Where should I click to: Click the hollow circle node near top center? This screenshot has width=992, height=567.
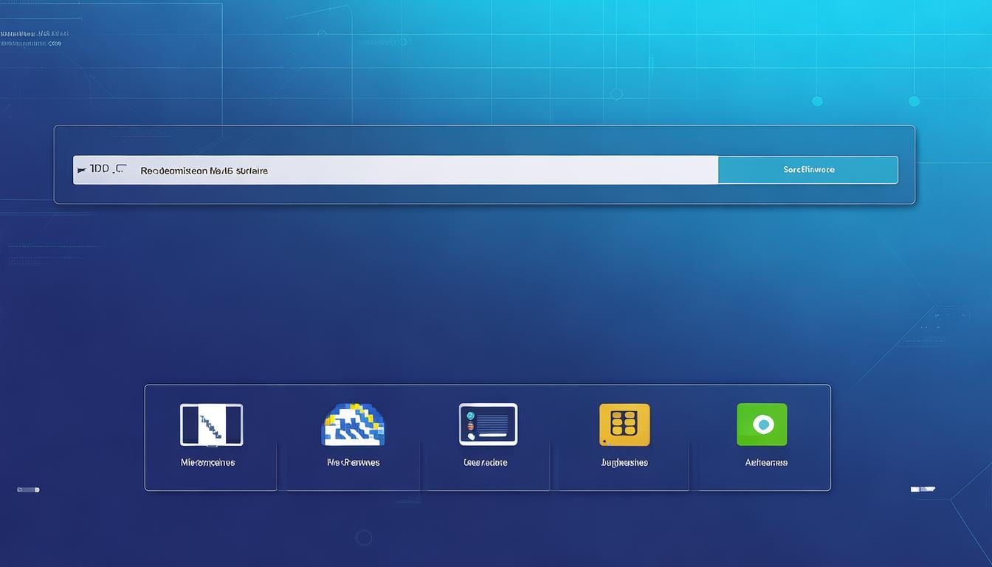[616, 94]
